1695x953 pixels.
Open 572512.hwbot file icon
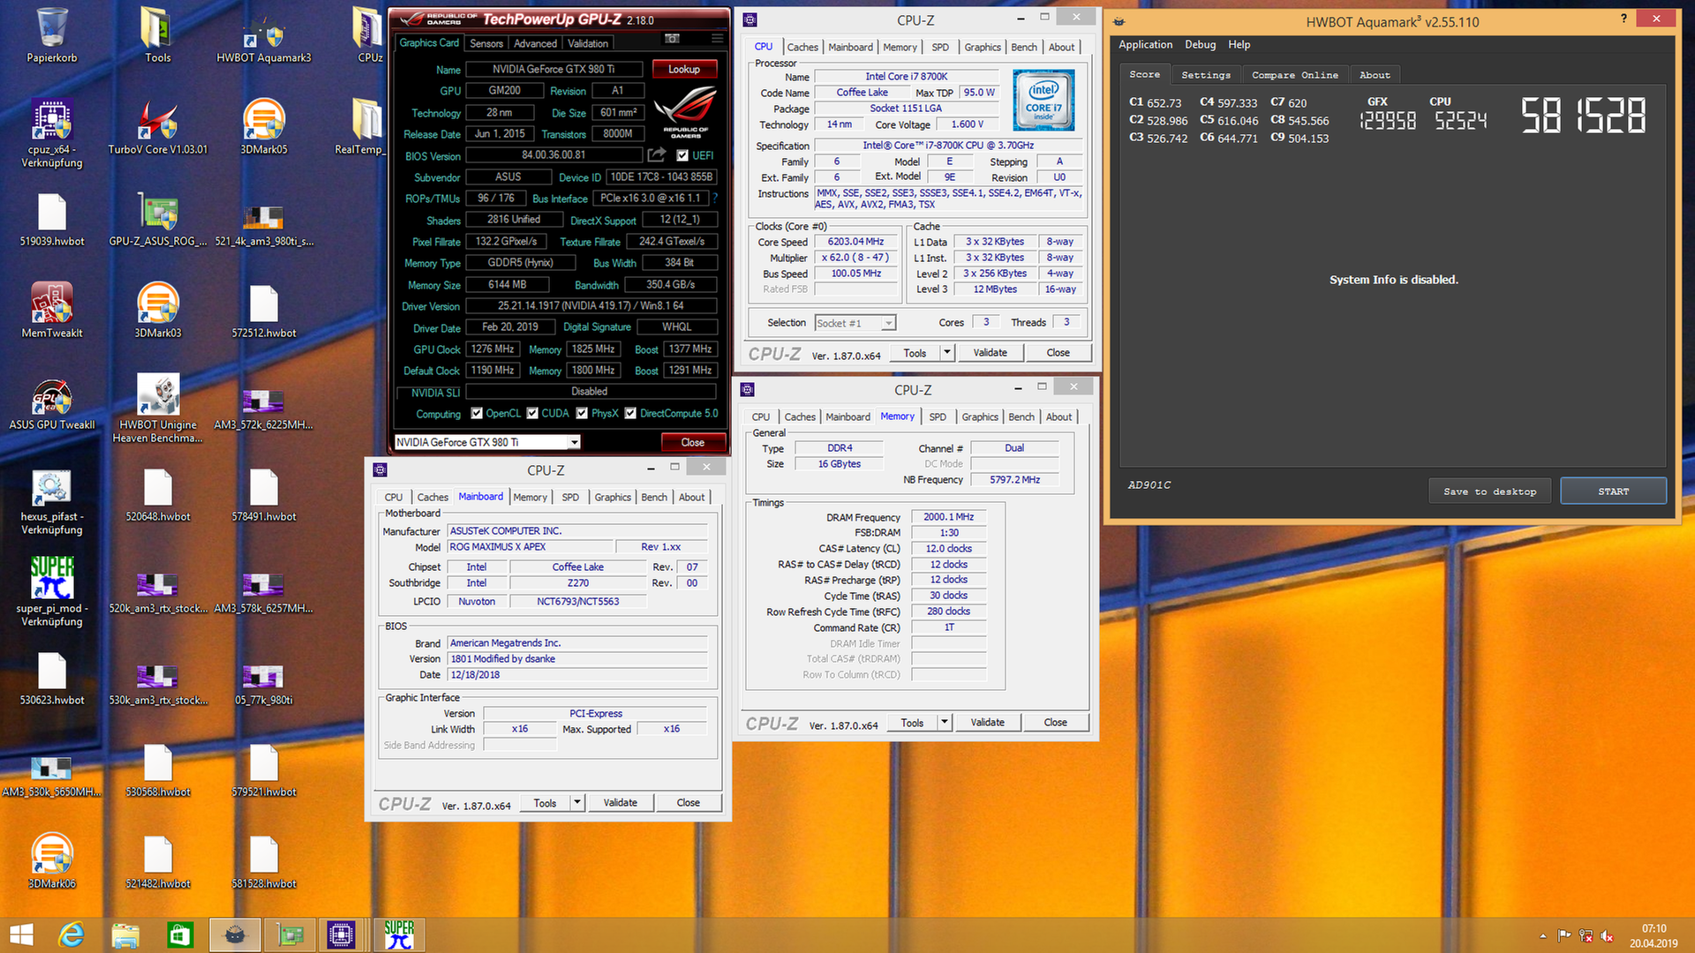click(264, 311)
